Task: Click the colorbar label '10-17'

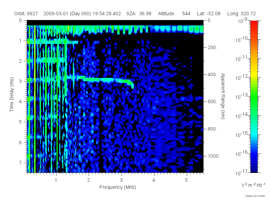Action: click(242, 173)
